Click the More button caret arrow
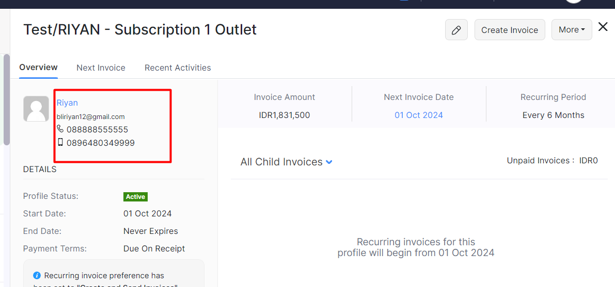 (x=583, y=30)
